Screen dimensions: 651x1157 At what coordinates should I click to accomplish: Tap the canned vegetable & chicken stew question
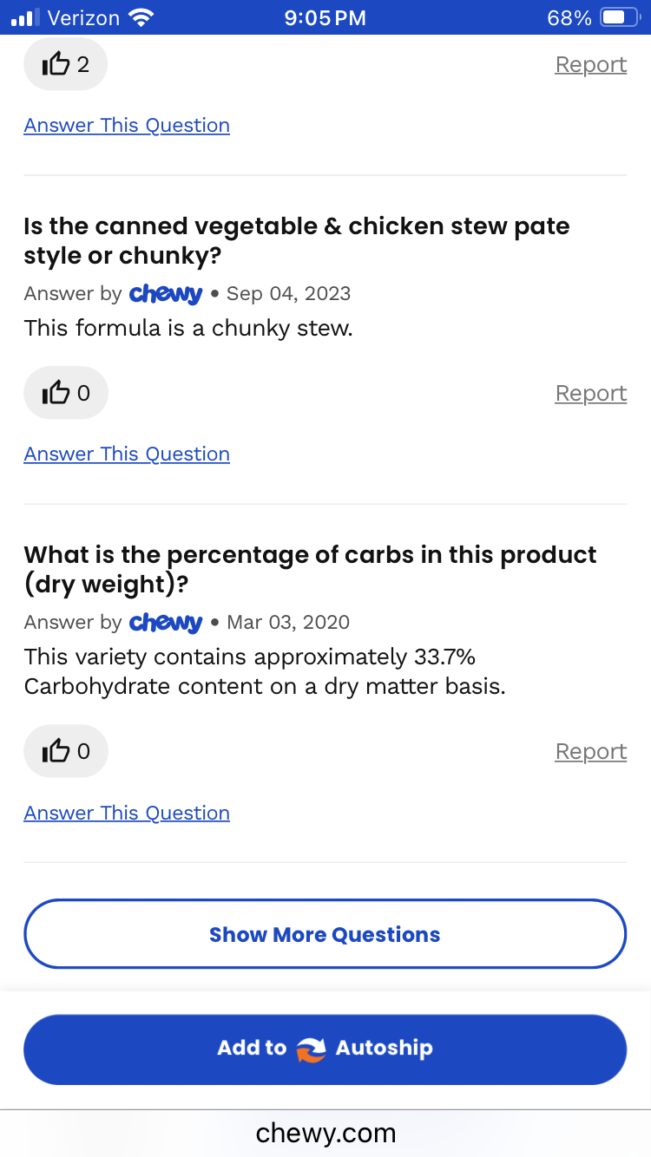click(296, 241)
